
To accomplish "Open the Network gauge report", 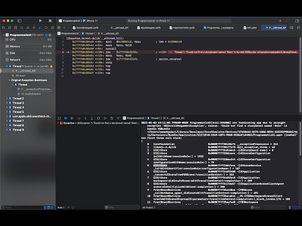I will (28, 60).
